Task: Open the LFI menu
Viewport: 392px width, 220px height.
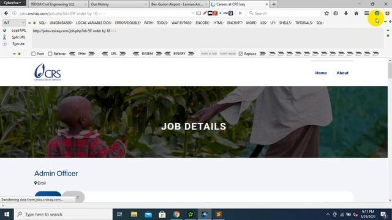Action: pyautogui.click(x=273, y=23)
